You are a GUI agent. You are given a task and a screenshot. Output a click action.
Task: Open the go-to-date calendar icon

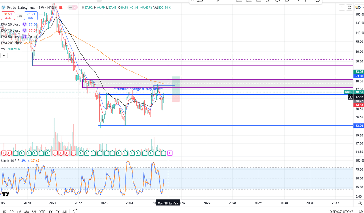(76, 211)
